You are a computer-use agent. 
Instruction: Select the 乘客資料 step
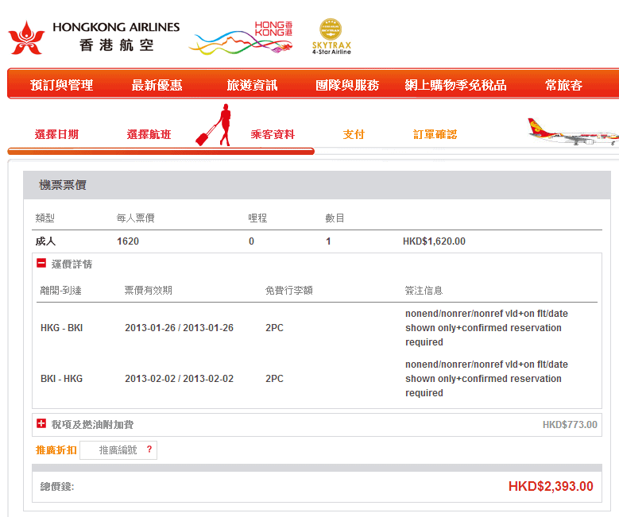(x=273, y=134)
